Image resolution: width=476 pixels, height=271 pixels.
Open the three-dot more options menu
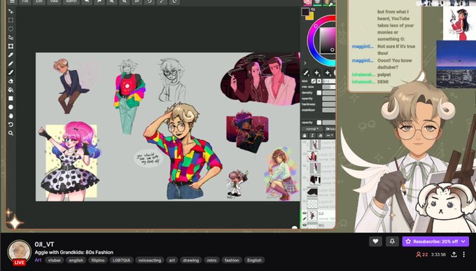pyautogui.click(x=464, y=255)
